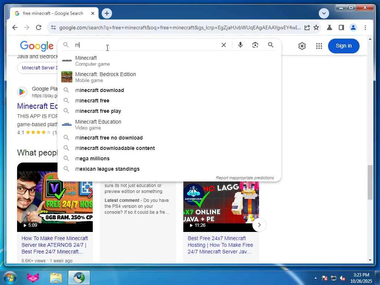Show next videos with carousel arrow
Image resolution: width=380 pixels, height=285 pixels.
pos(259,225)
